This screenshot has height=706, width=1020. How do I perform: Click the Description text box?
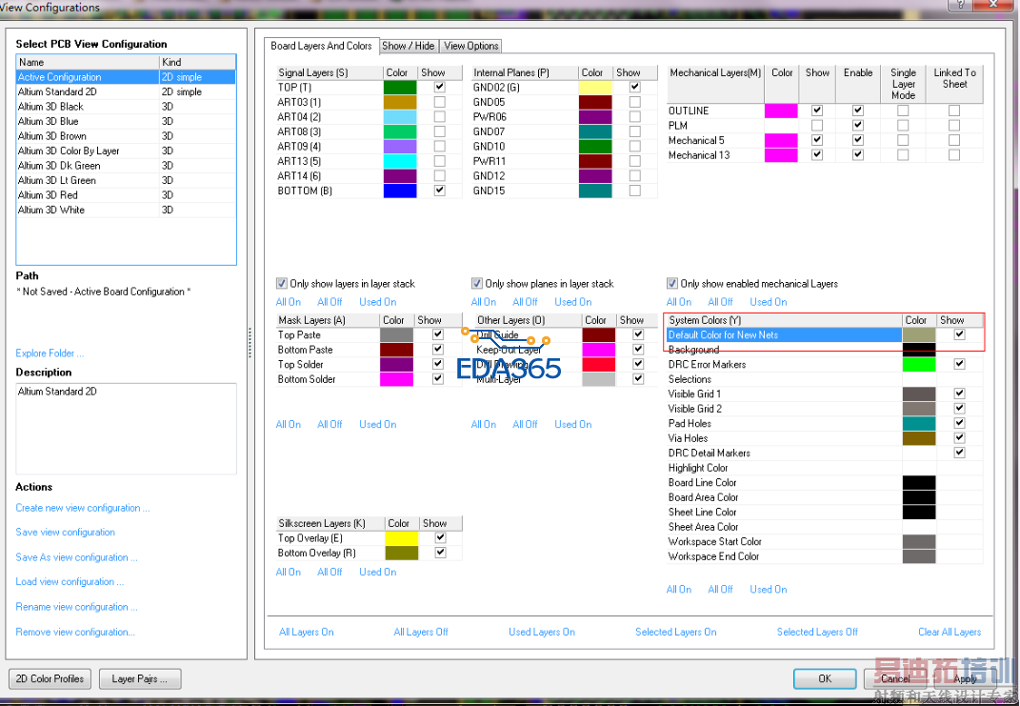(126, 428)
